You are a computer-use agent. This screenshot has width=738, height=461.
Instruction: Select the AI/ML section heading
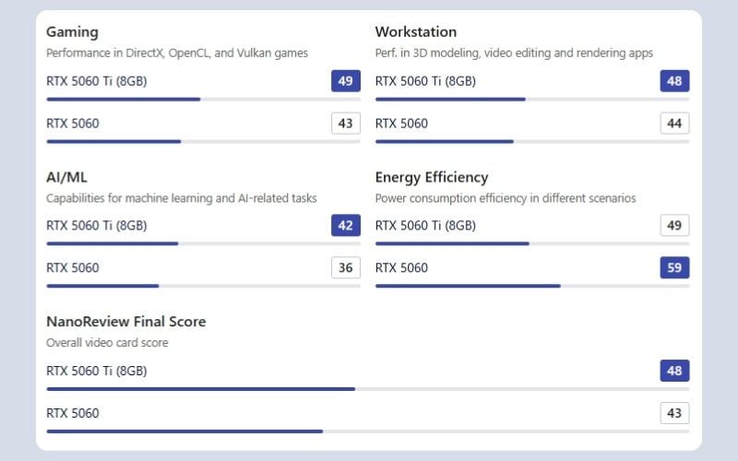pos(66,177)
